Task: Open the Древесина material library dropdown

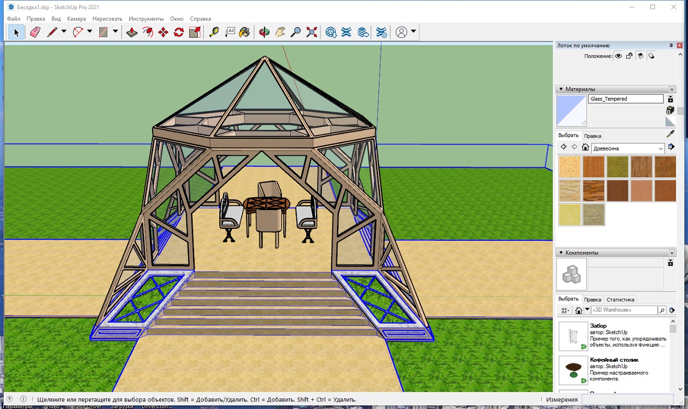Action: pos(661,148)
